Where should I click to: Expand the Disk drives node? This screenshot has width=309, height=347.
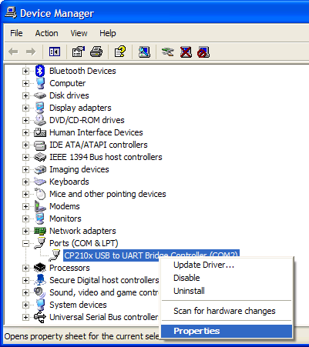[25, 95]
